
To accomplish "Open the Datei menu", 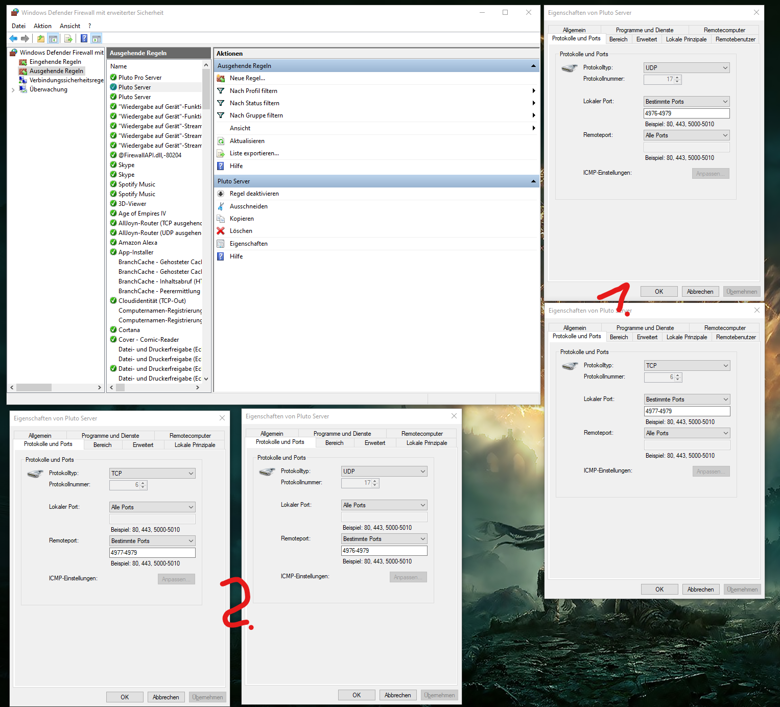I will (19, 26).
